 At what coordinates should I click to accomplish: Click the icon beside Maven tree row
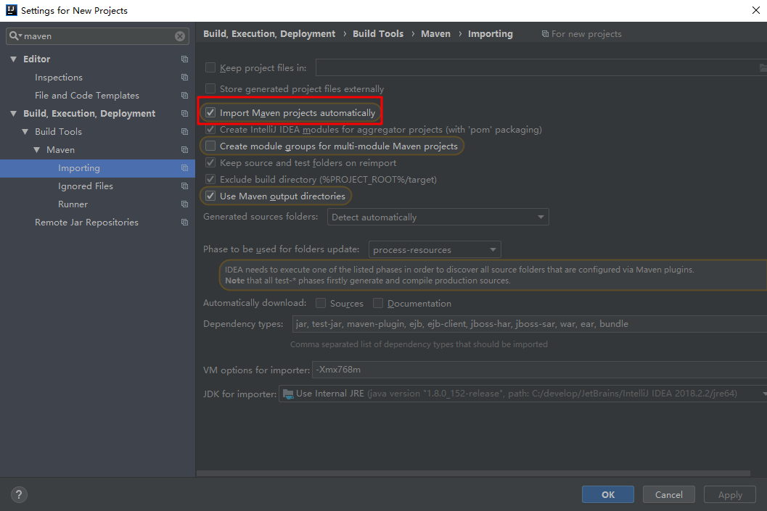184,150
